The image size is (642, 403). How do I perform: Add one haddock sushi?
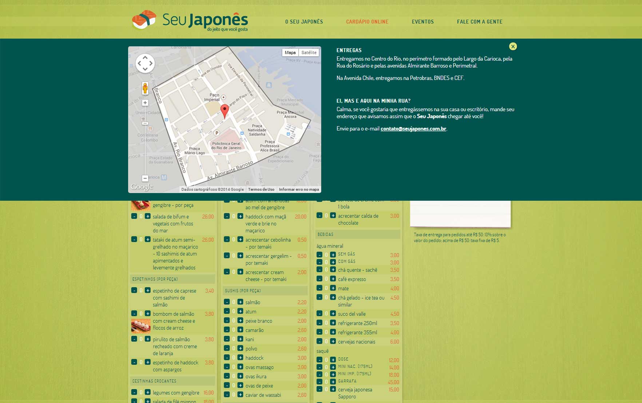[x=240, y=357]
